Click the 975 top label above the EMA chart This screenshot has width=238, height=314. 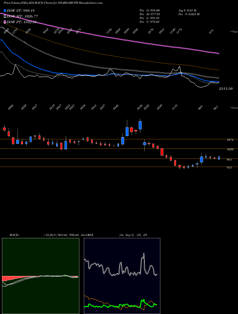click(x=212, y=32)
